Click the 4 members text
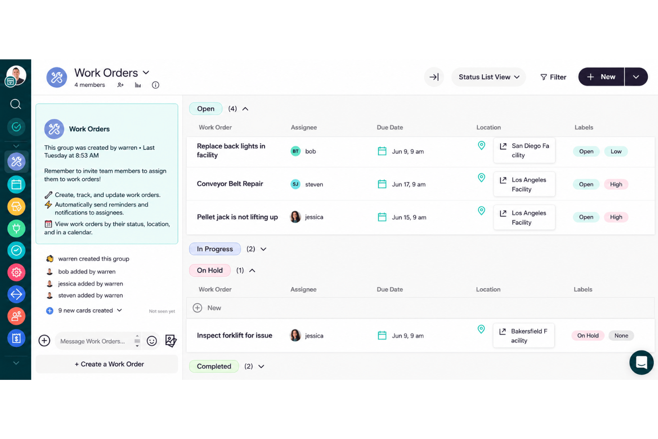The image size is (658, 439). pos(90,85)
